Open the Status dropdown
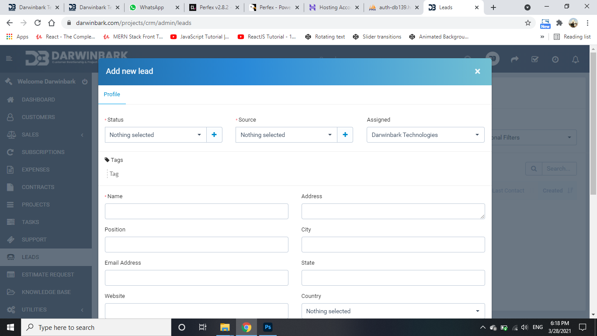597x336 pixels. pyautogui.click(x=156, y=135)
